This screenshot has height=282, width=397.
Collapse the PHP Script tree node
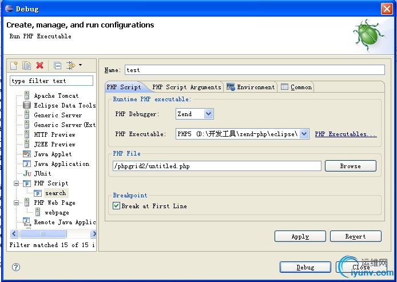16,183
